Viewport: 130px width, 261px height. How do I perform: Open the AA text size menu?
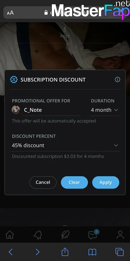[x=10, y=13]
